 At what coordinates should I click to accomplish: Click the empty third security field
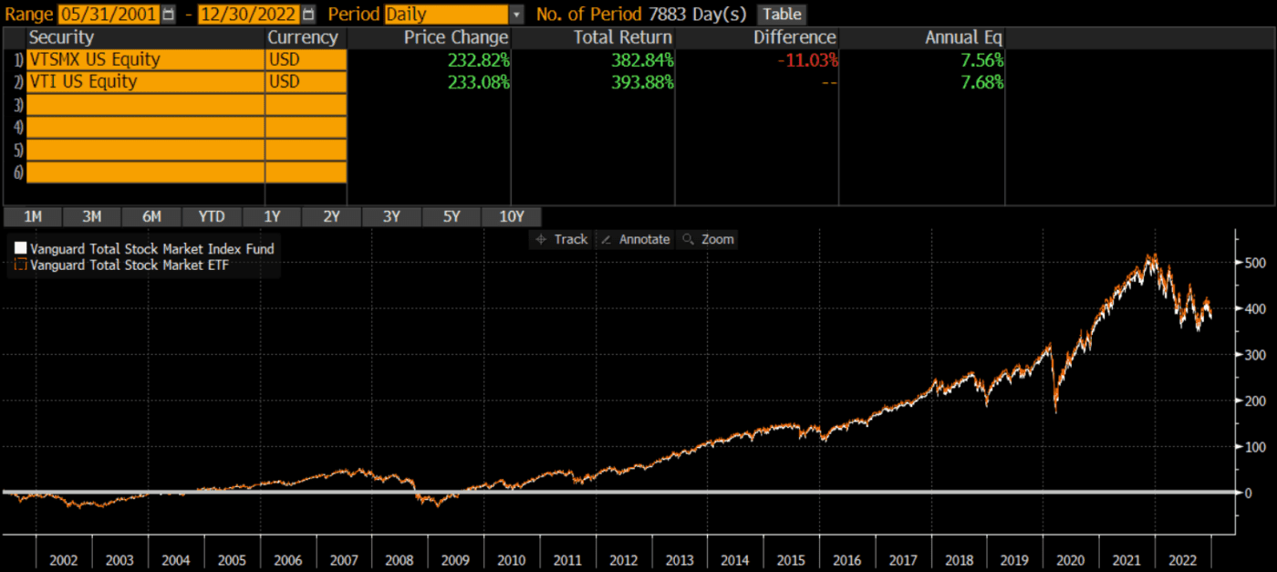137,105
